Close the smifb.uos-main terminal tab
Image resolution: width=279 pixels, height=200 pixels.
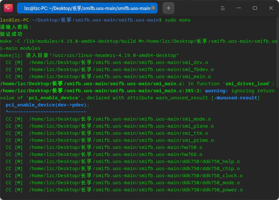coord(153,8)
